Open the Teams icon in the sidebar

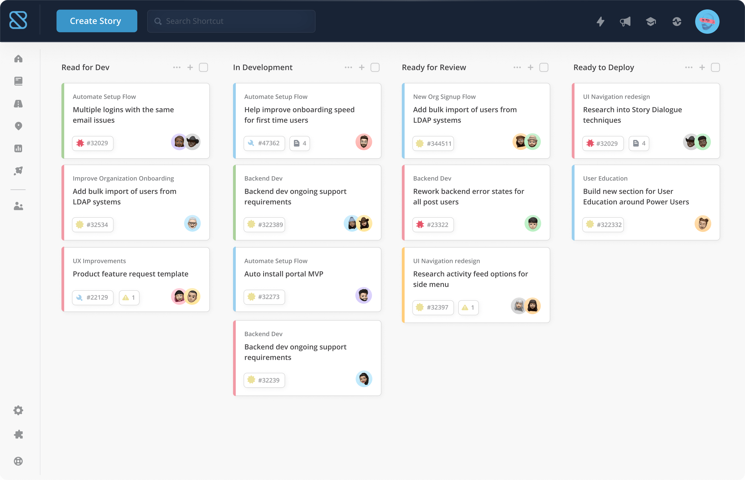(x=19, y=206)
